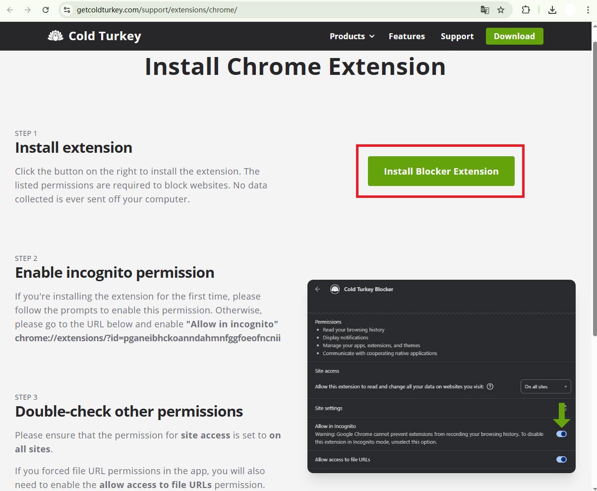Expand the Products dropdown menu
Image resolution: width=597 pixels, height=491 pixels.
352,36
